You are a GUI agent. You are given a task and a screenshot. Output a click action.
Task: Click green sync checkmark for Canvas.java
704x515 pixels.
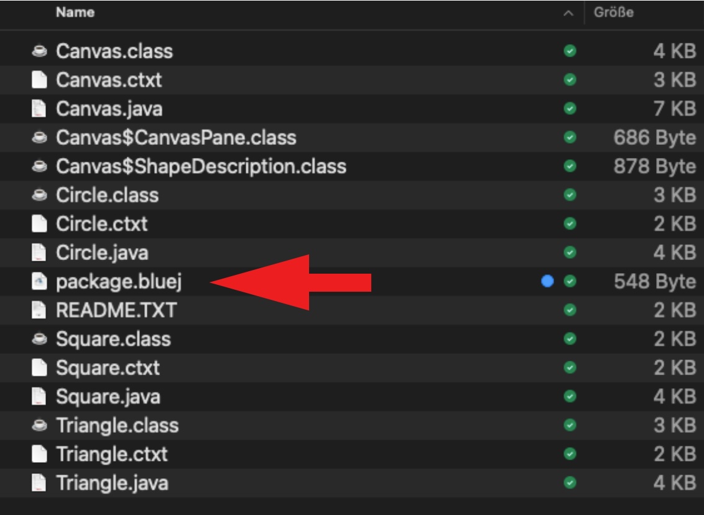569,109
